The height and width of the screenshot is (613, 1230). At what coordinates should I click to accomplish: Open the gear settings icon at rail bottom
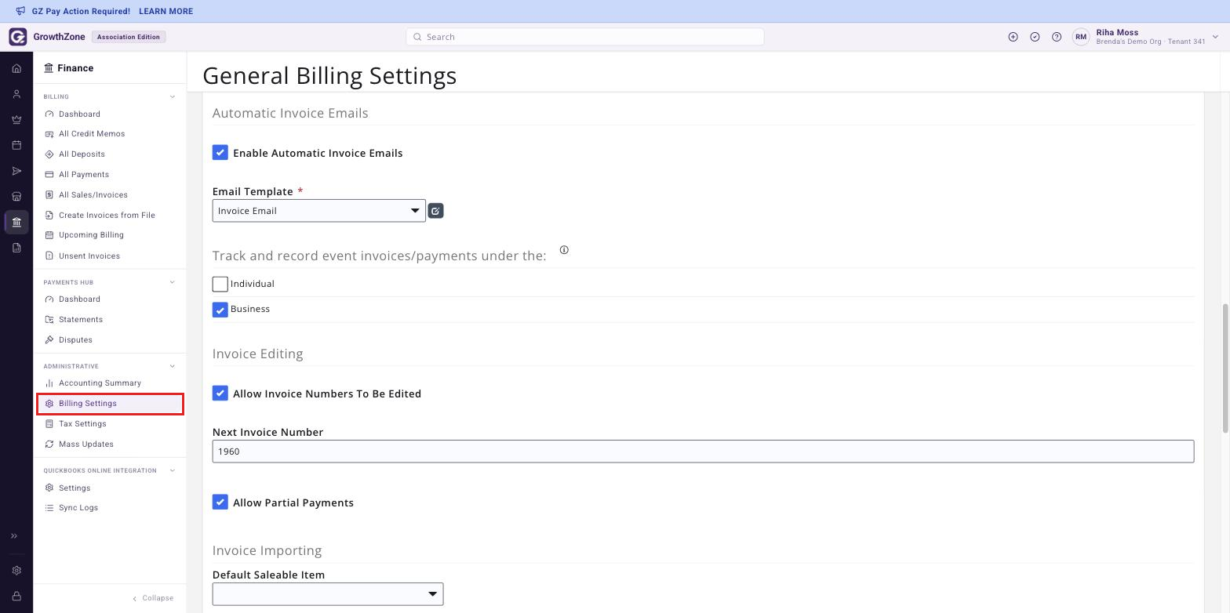pos(16,571)
